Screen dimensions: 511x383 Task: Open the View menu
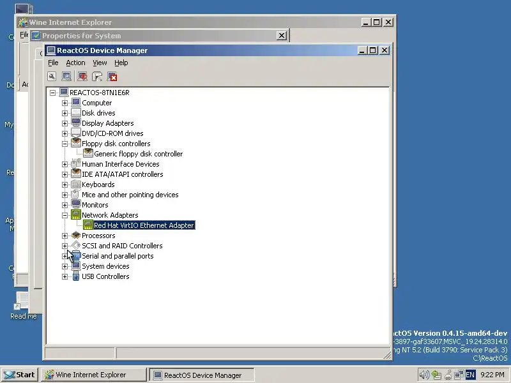100,63
